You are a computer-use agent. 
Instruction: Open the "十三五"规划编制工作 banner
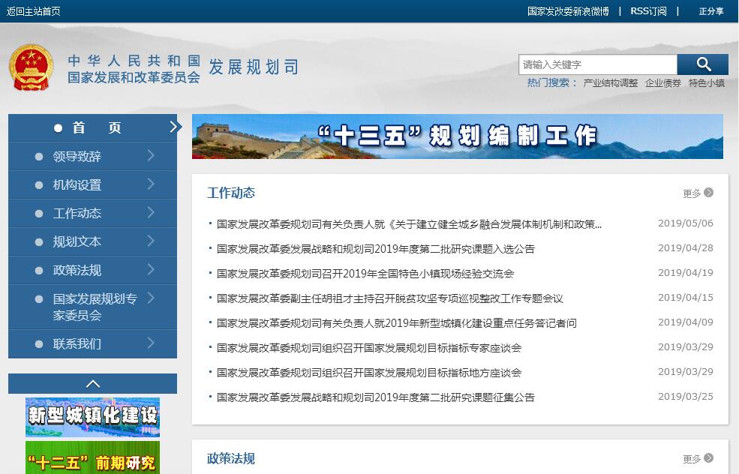(x=457, y=136)
